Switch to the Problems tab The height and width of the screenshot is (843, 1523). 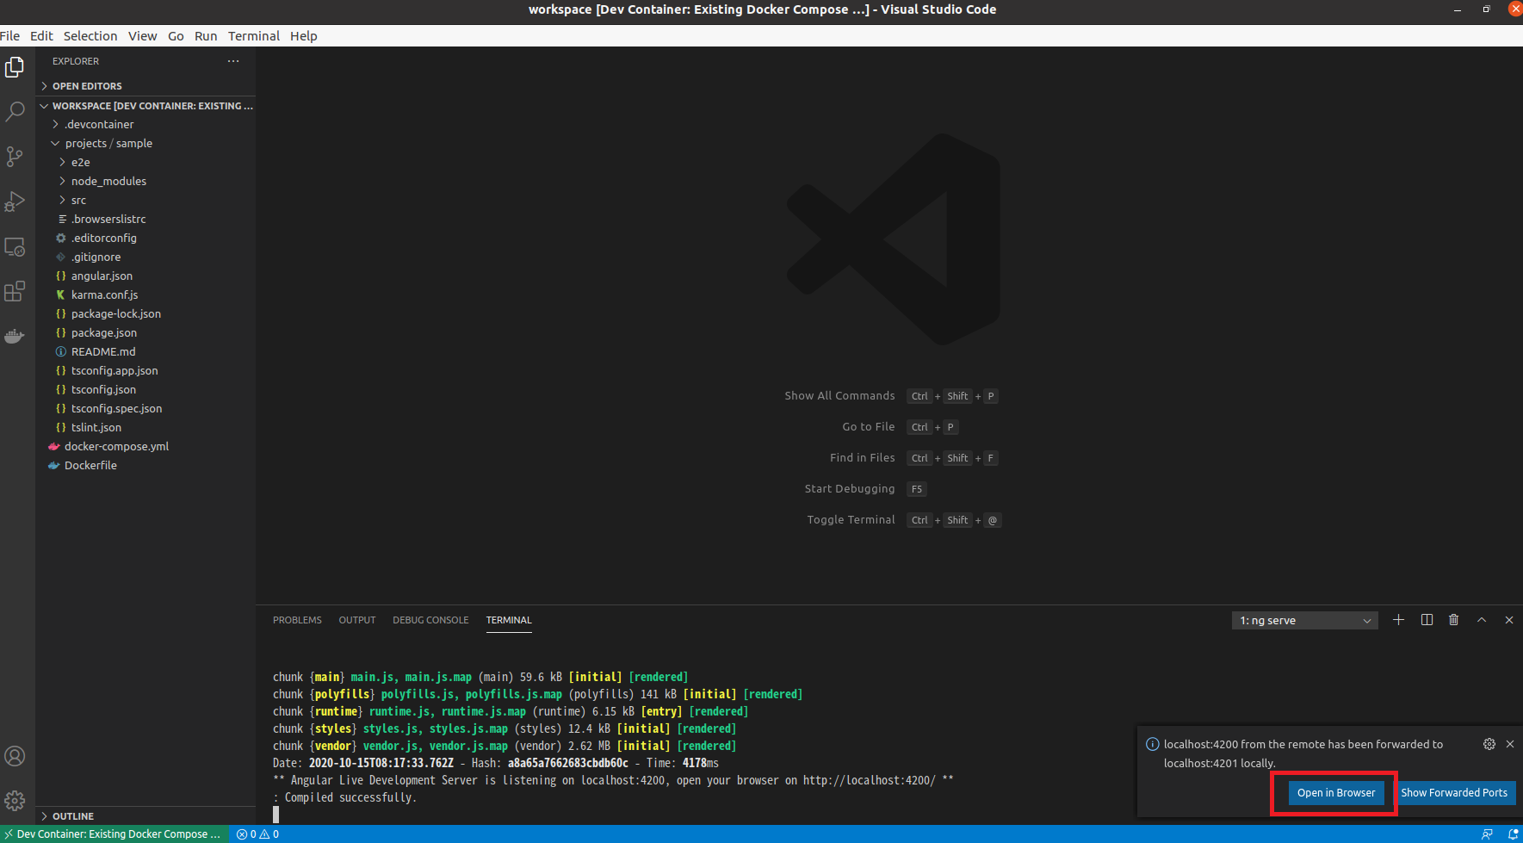tap(297, 620)
